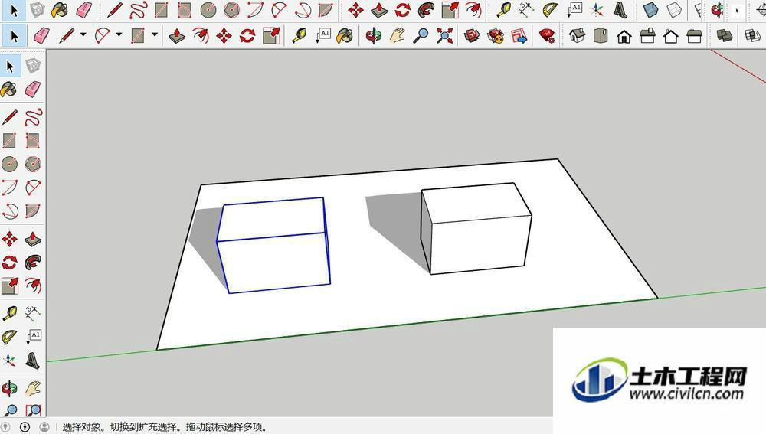Select the Rotated Rectangle tool in top toolbar row
This screenshot has height=434, width=766.
(184, 10)
